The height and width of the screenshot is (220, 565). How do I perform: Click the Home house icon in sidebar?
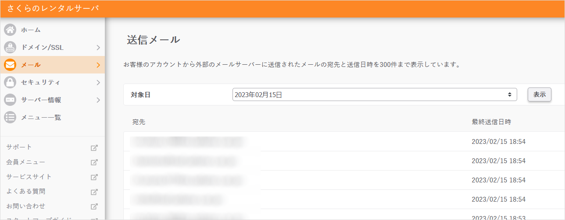(10, 30)
